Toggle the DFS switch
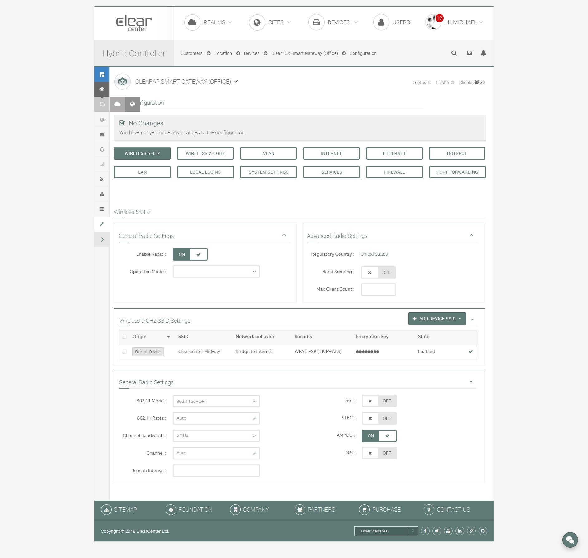This screenshot has height=558, width=588. pyautogui.click(x=379, y=453)
